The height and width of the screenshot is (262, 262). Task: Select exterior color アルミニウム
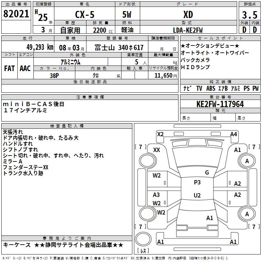pyautogui.click(x=70, y=62)
